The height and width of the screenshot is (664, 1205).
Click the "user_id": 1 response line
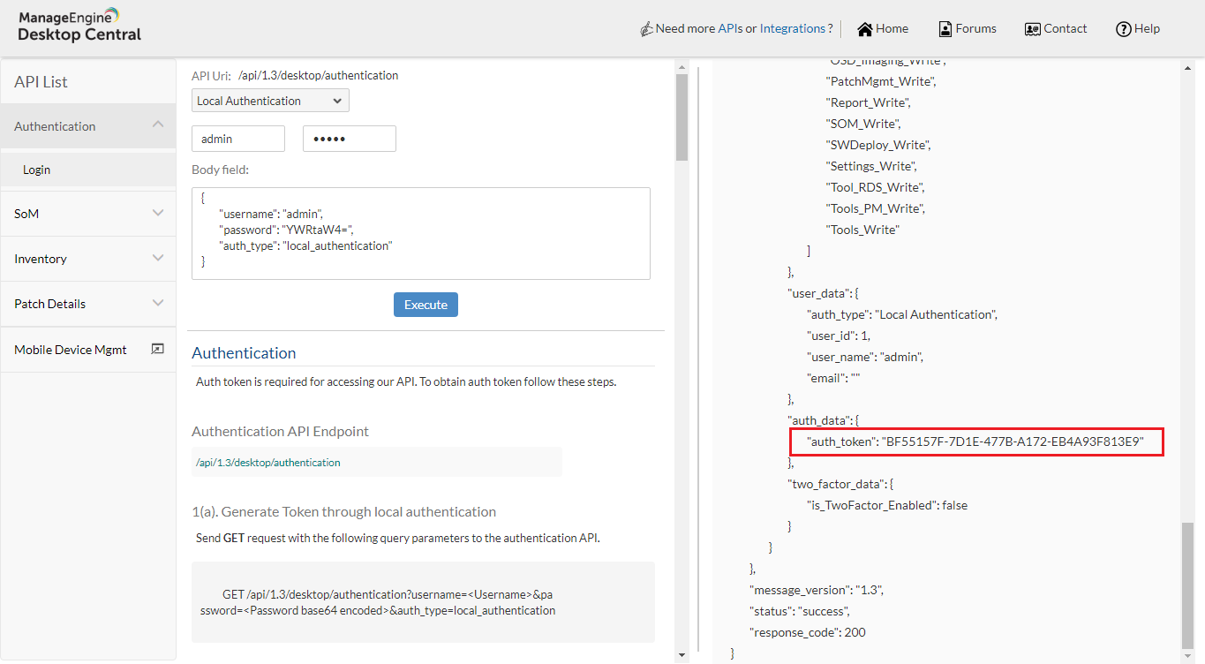(839, 336)
